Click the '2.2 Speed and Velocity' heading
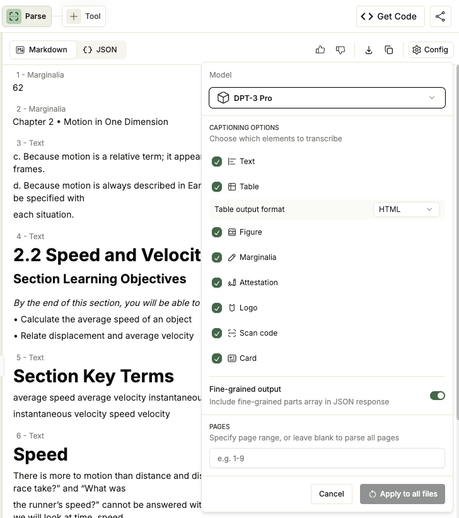The image size is (459, 518). click(107, 255)
